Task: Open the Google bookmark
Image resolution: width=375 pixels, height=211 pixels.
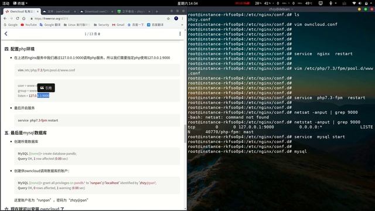Action: coord(11,25)
